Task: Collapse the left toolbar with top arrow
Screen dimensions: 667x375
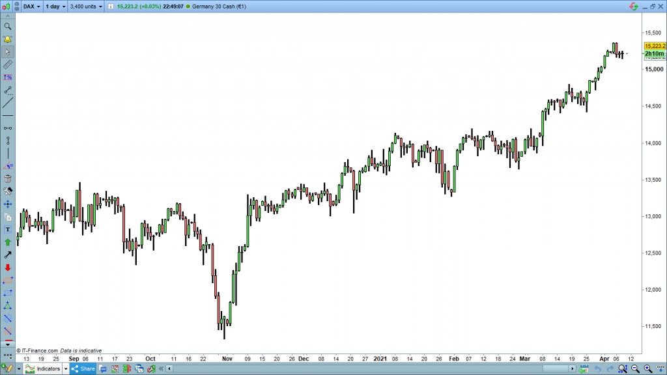Action: 8,16
